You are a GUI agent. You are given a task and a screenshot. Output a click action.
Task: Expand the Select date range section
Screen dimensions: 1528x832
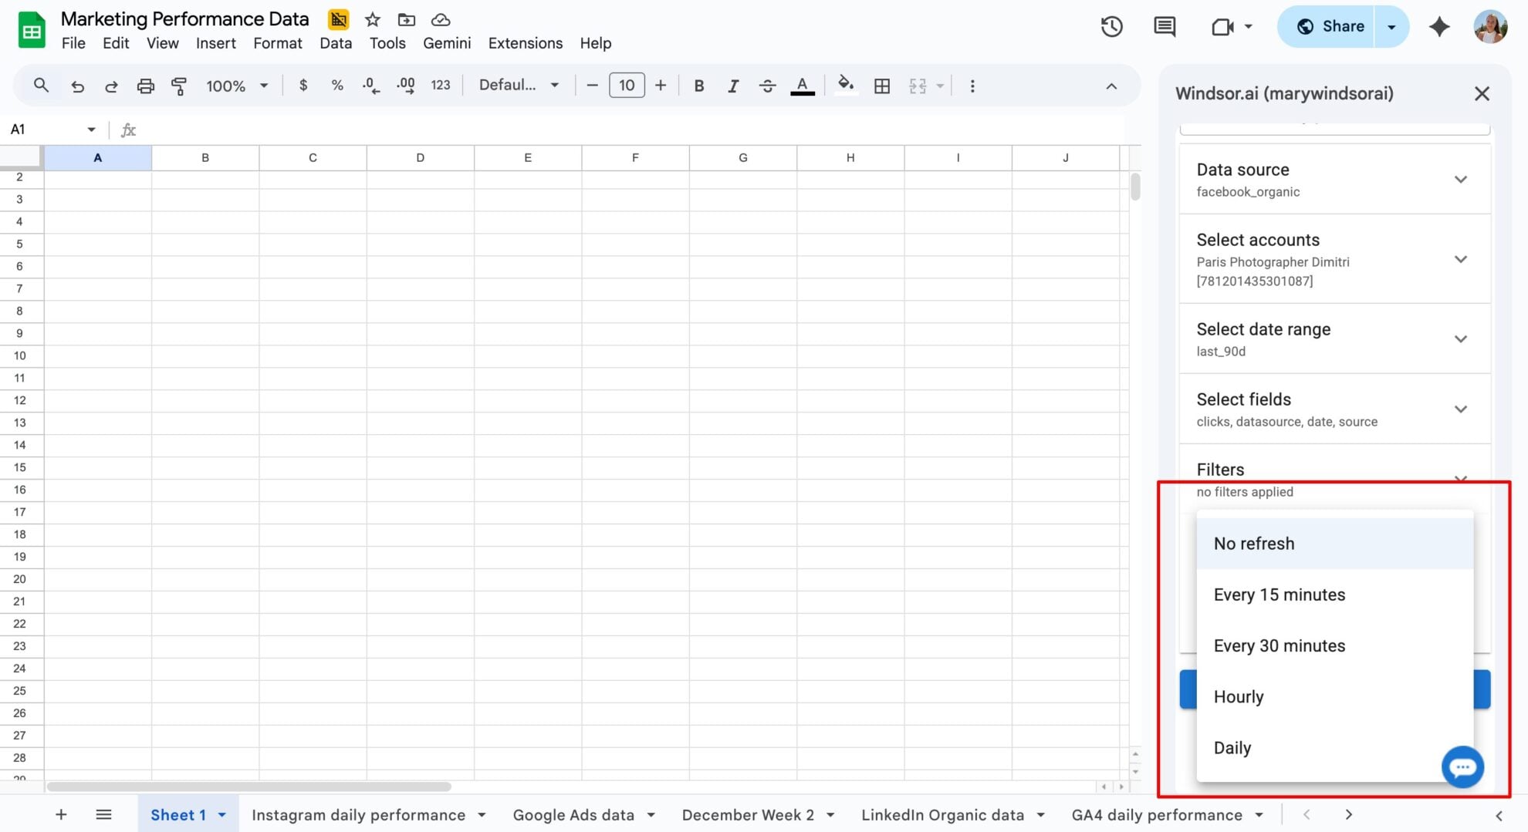[x=1334, y=339]
